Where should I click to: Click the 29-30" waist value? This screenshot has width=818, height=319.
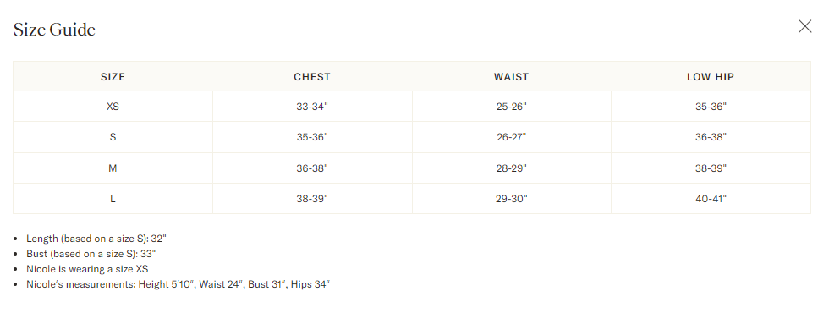pyautogui.click(x=511, y=198)
